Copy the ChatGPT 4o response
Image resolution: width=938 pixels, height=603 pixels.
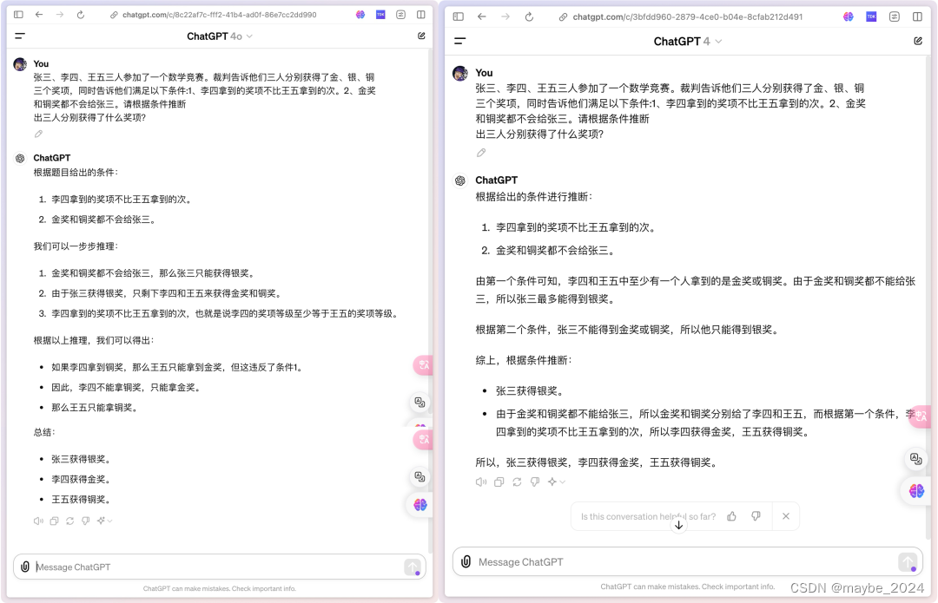55,521
